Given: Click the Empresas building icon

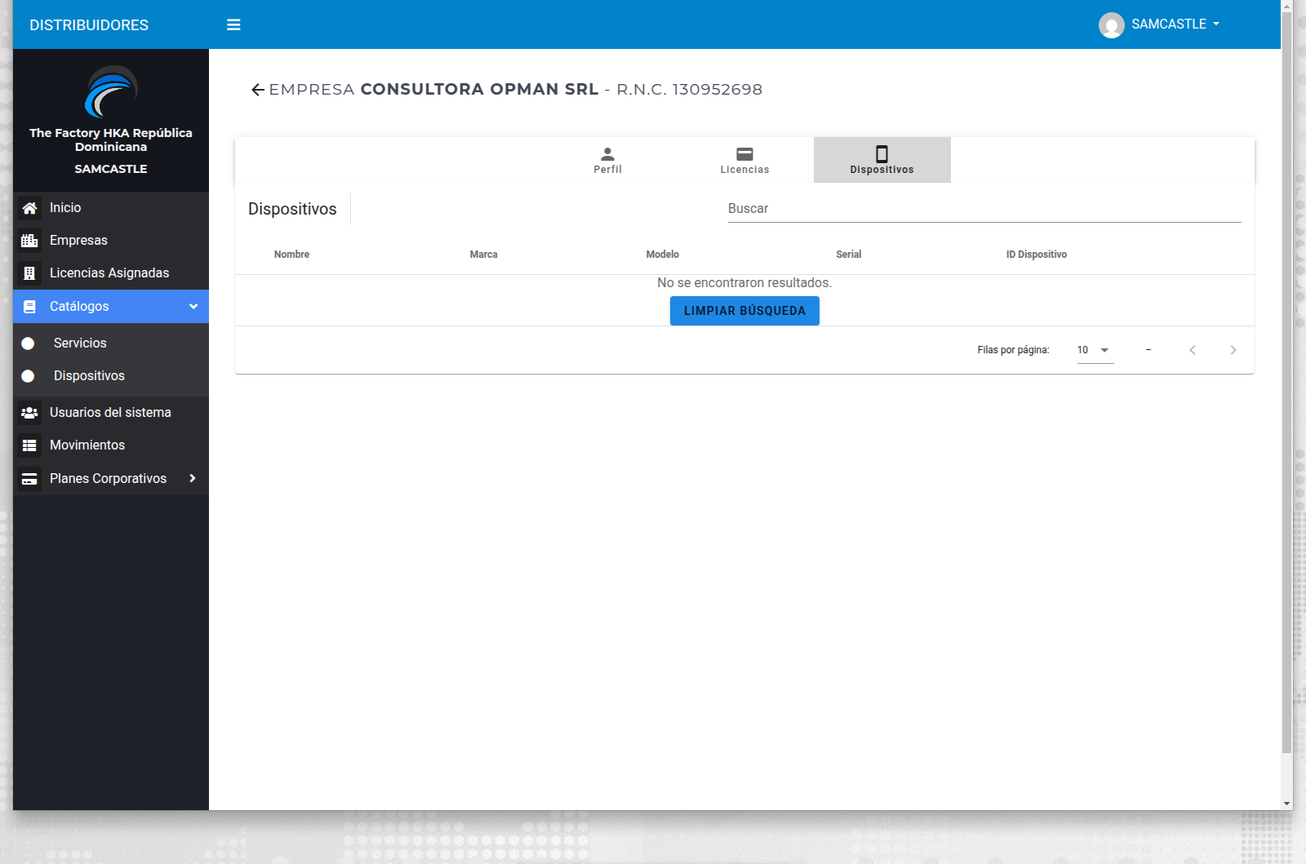Looking at the screenshot, I should [x=29, y=241].
